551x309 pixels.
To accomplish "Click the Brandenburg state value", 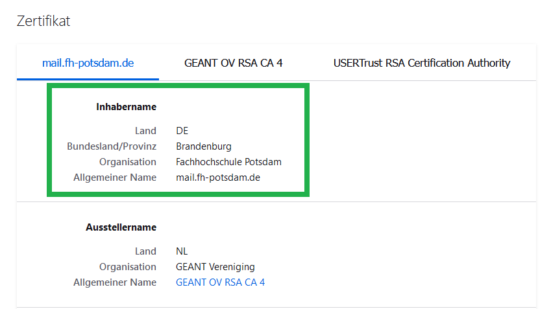I will tap(203, 146).
